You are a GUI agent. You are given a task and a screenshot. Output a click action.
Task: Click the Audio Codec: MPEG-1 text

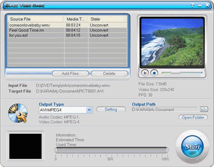(59, 117)
